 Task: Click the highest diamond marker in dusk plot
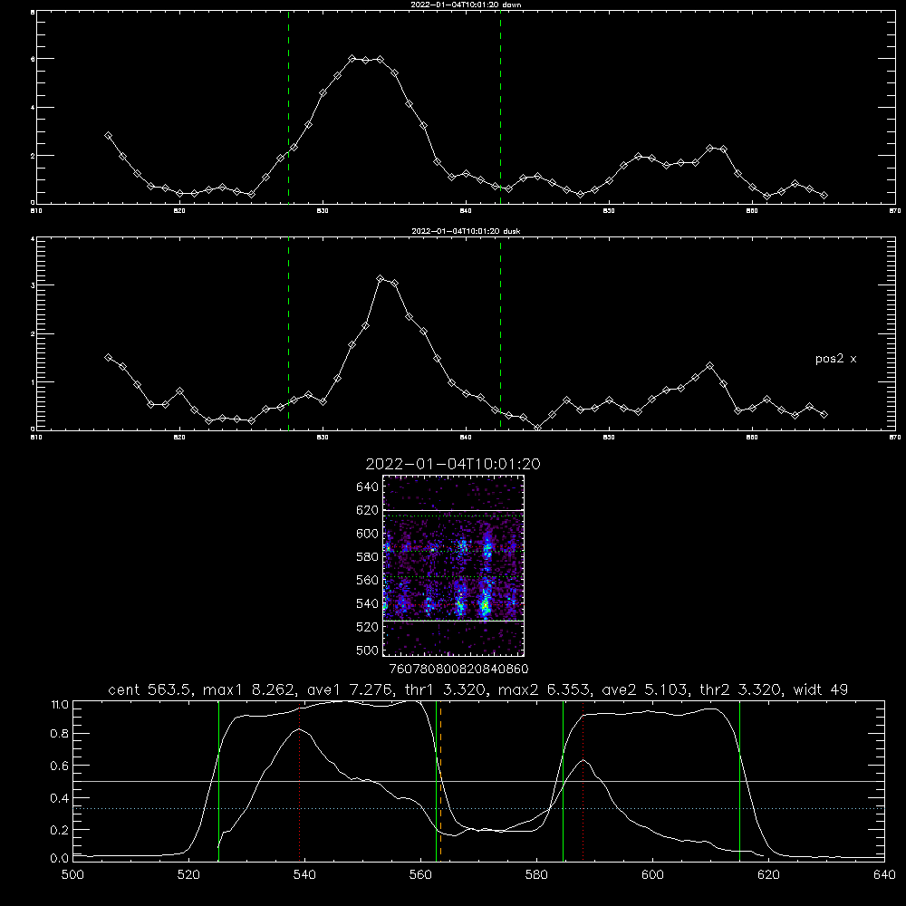click(x=381, y=278)
